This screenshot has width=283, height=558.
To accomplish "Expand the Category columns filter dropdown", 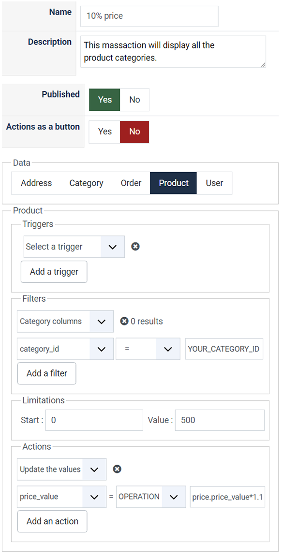I will point(65,322).
